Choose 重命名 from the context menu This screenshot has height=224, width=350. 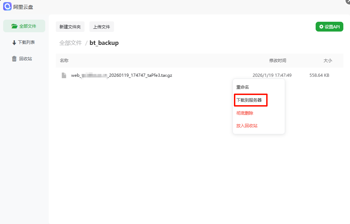[x=243, y=87]
